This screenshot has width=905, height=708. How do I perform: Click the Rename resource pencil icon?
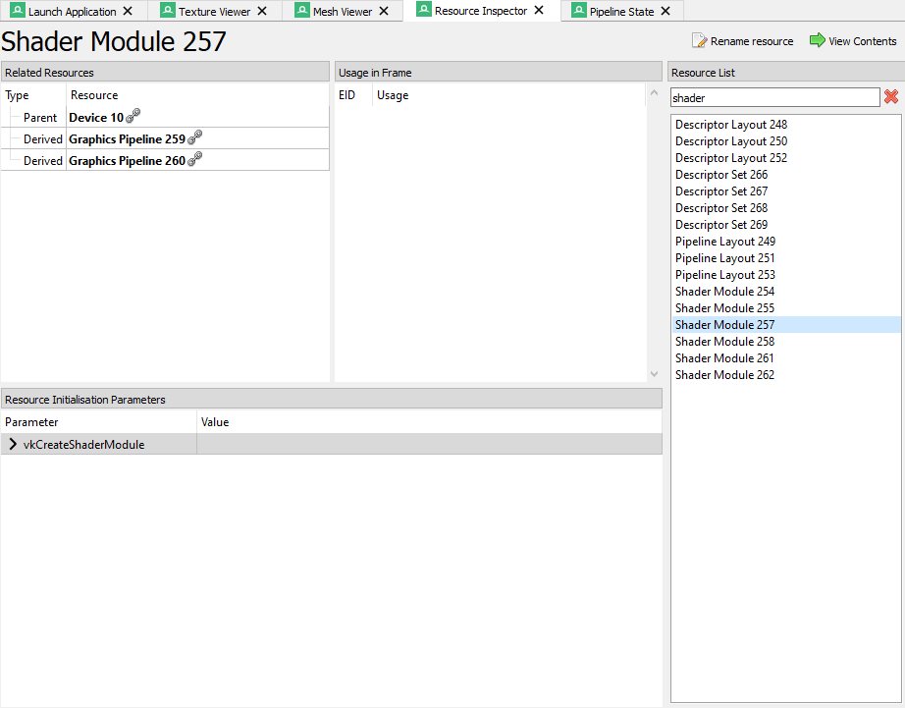[x=699, y=41]
